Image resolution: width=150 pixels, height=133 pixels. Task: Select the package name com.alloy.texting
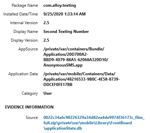click(60, 5)
